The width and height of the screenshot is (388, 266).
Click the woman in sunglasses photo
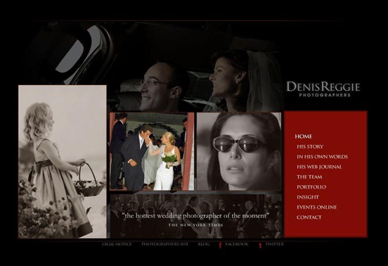click(x=239, y=151)
